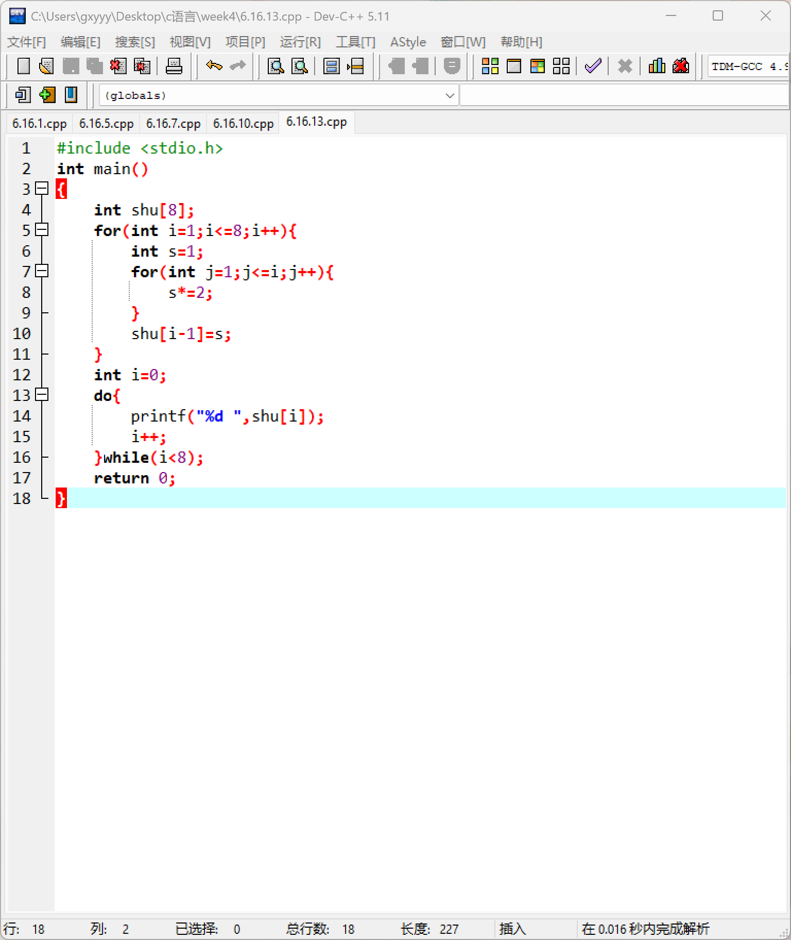Click the Toggle comment shield icon

coord(452,66)
